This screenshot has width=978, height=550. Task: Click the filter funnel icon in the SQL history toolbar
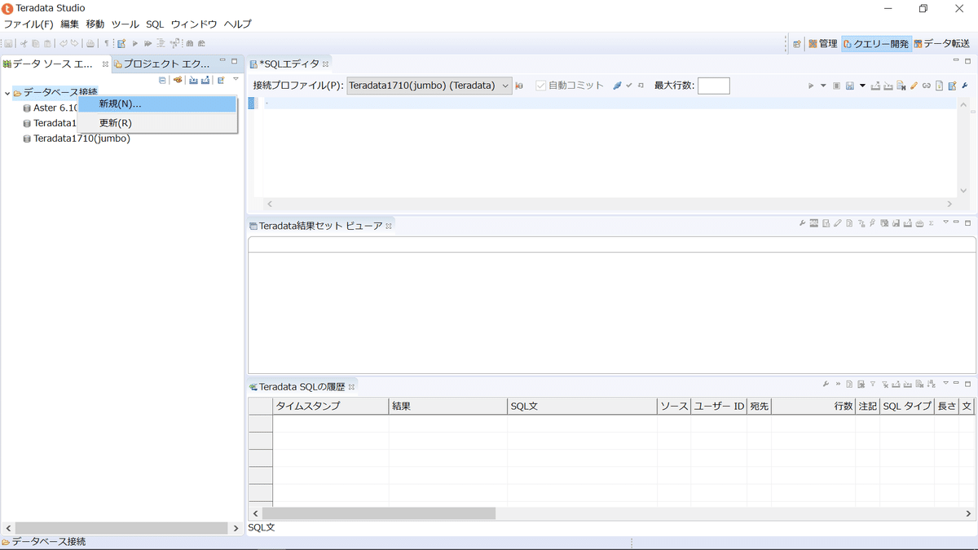click(x=873, y=384)
